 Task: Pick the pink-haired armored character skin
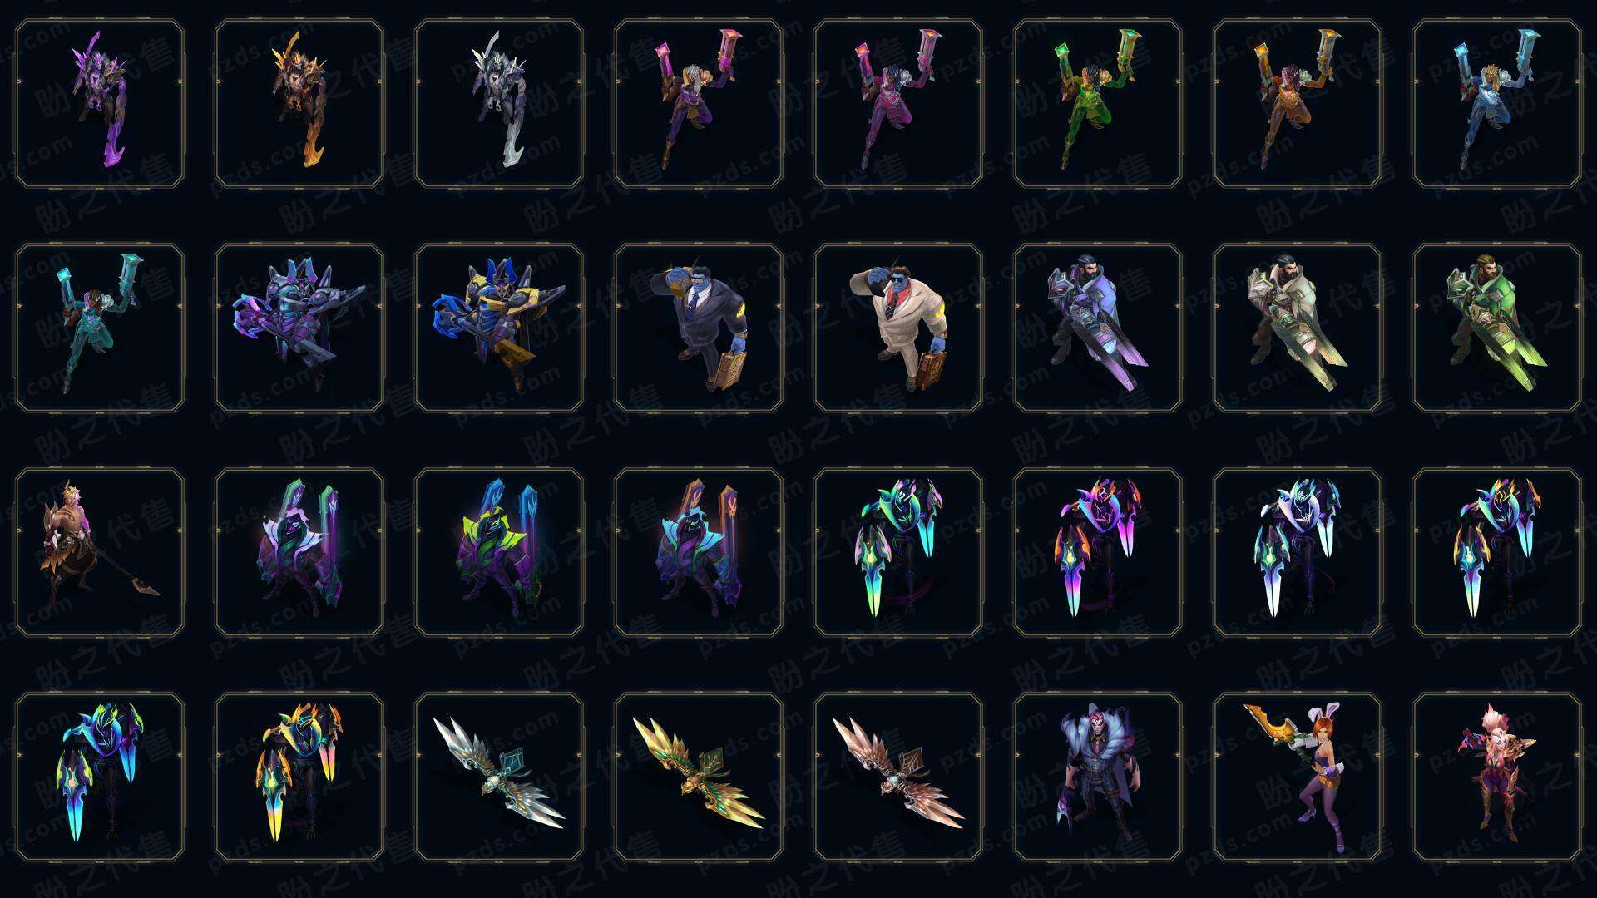tap(1497, 777)
